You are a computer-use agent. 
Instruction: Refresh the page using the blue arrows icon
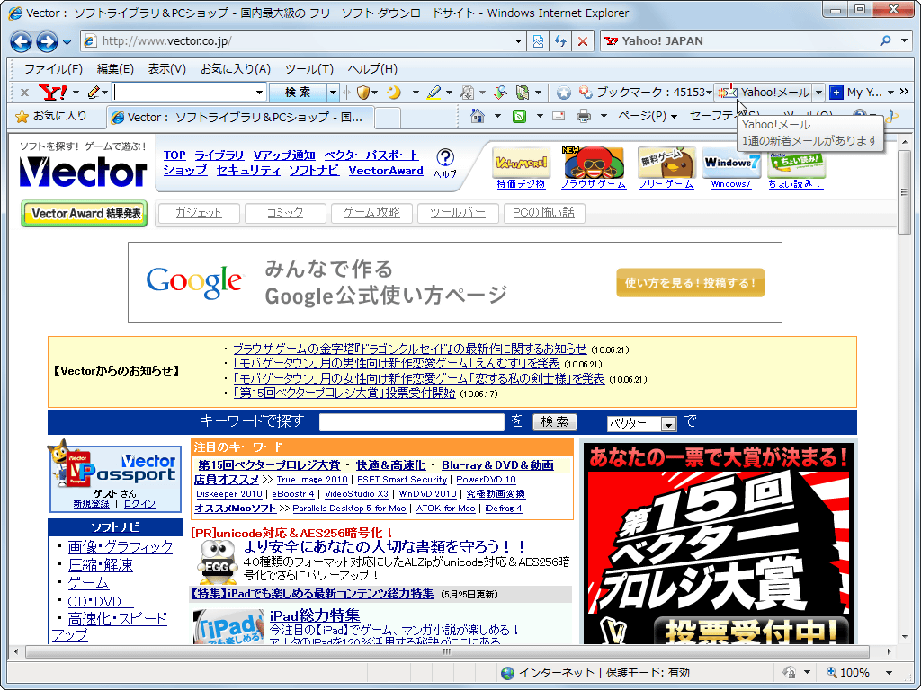tap(560, 41)
